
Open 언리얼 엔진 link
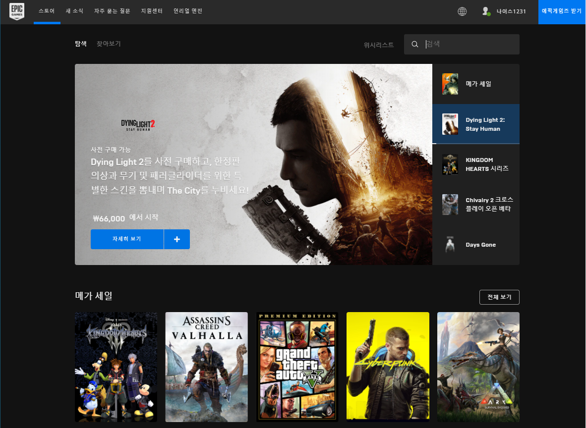point(188,11)
